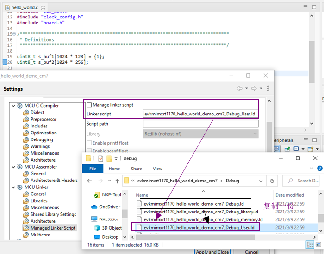Open forward history dropdown arrow in Settings
Image resolution: width=324 pixels, height=254 pixels.
point(261,89)
